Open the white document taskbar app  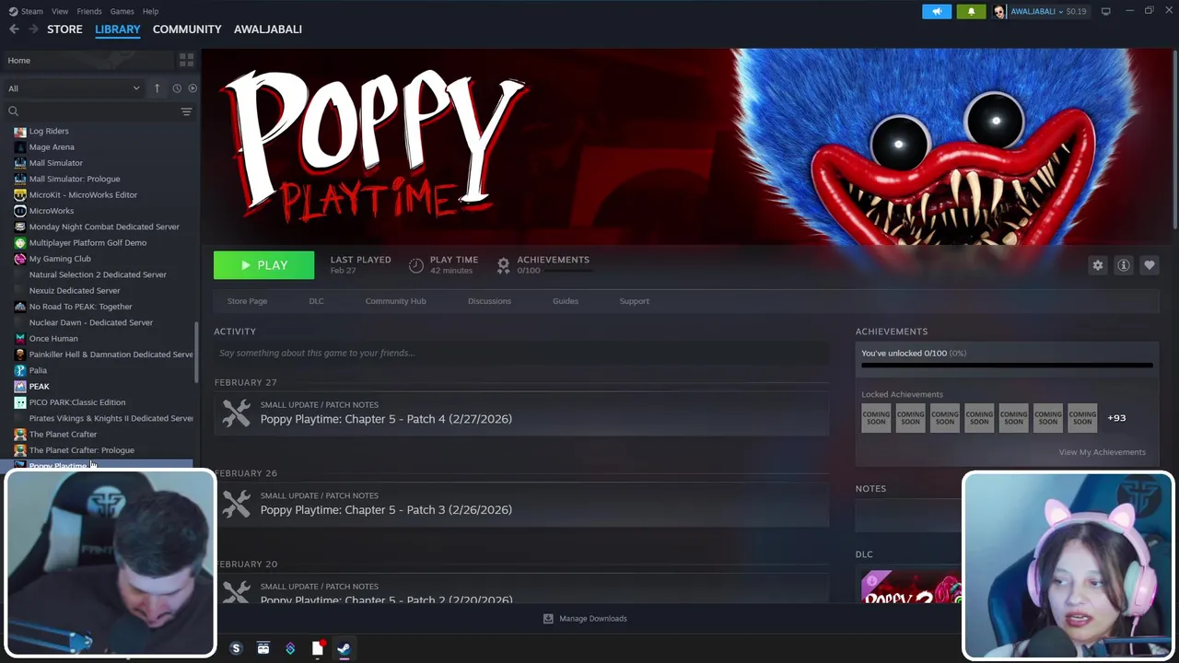[x=317, y=648]
